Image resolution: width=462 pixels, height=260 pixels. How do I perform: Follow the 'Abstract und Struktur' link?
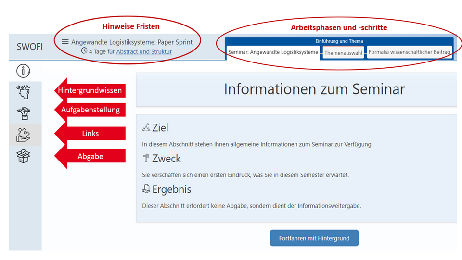tap(144, 51)
